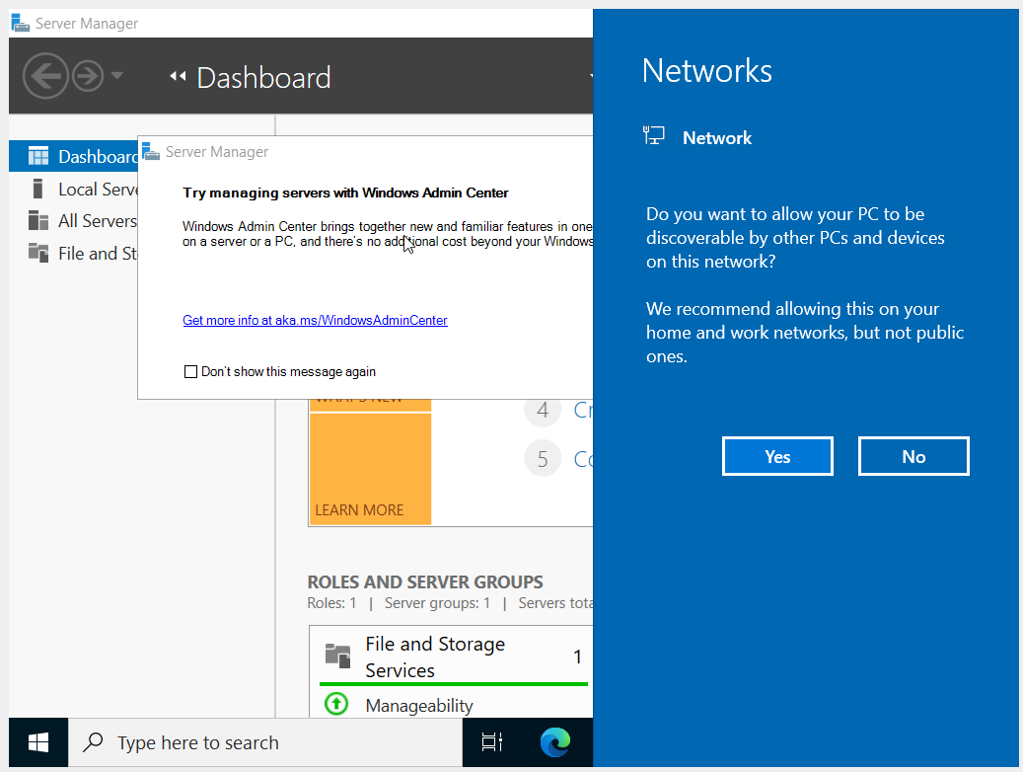The height and width of the screenshot is (772, 1023).
Task: Click Manageability under File and Storage Services
Action: (419, 705)
